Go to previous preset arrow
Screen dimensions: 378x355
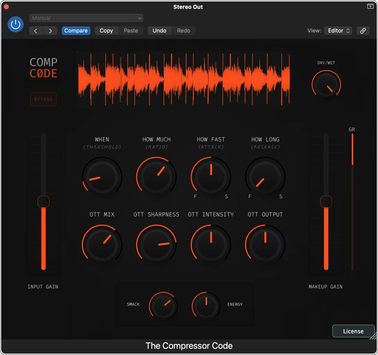click(36, 31)
